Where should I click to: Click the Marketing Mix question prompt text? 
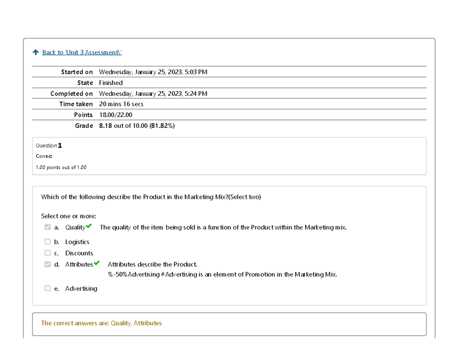(151, 197)
